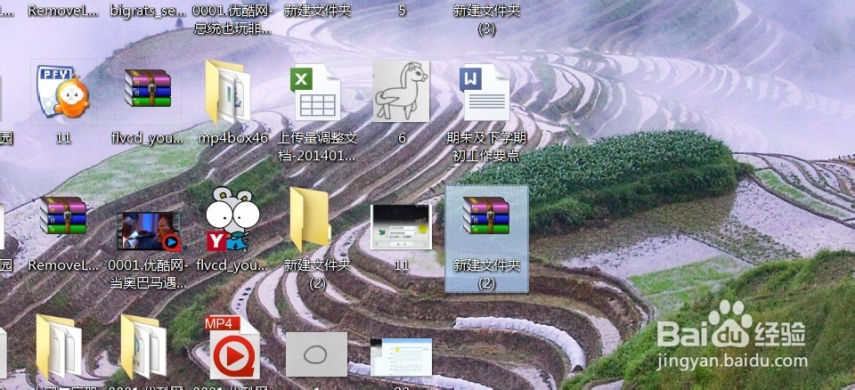
Task: Select the cartoon mouse flvcd_you... program icon
Action: coord(232,219)
